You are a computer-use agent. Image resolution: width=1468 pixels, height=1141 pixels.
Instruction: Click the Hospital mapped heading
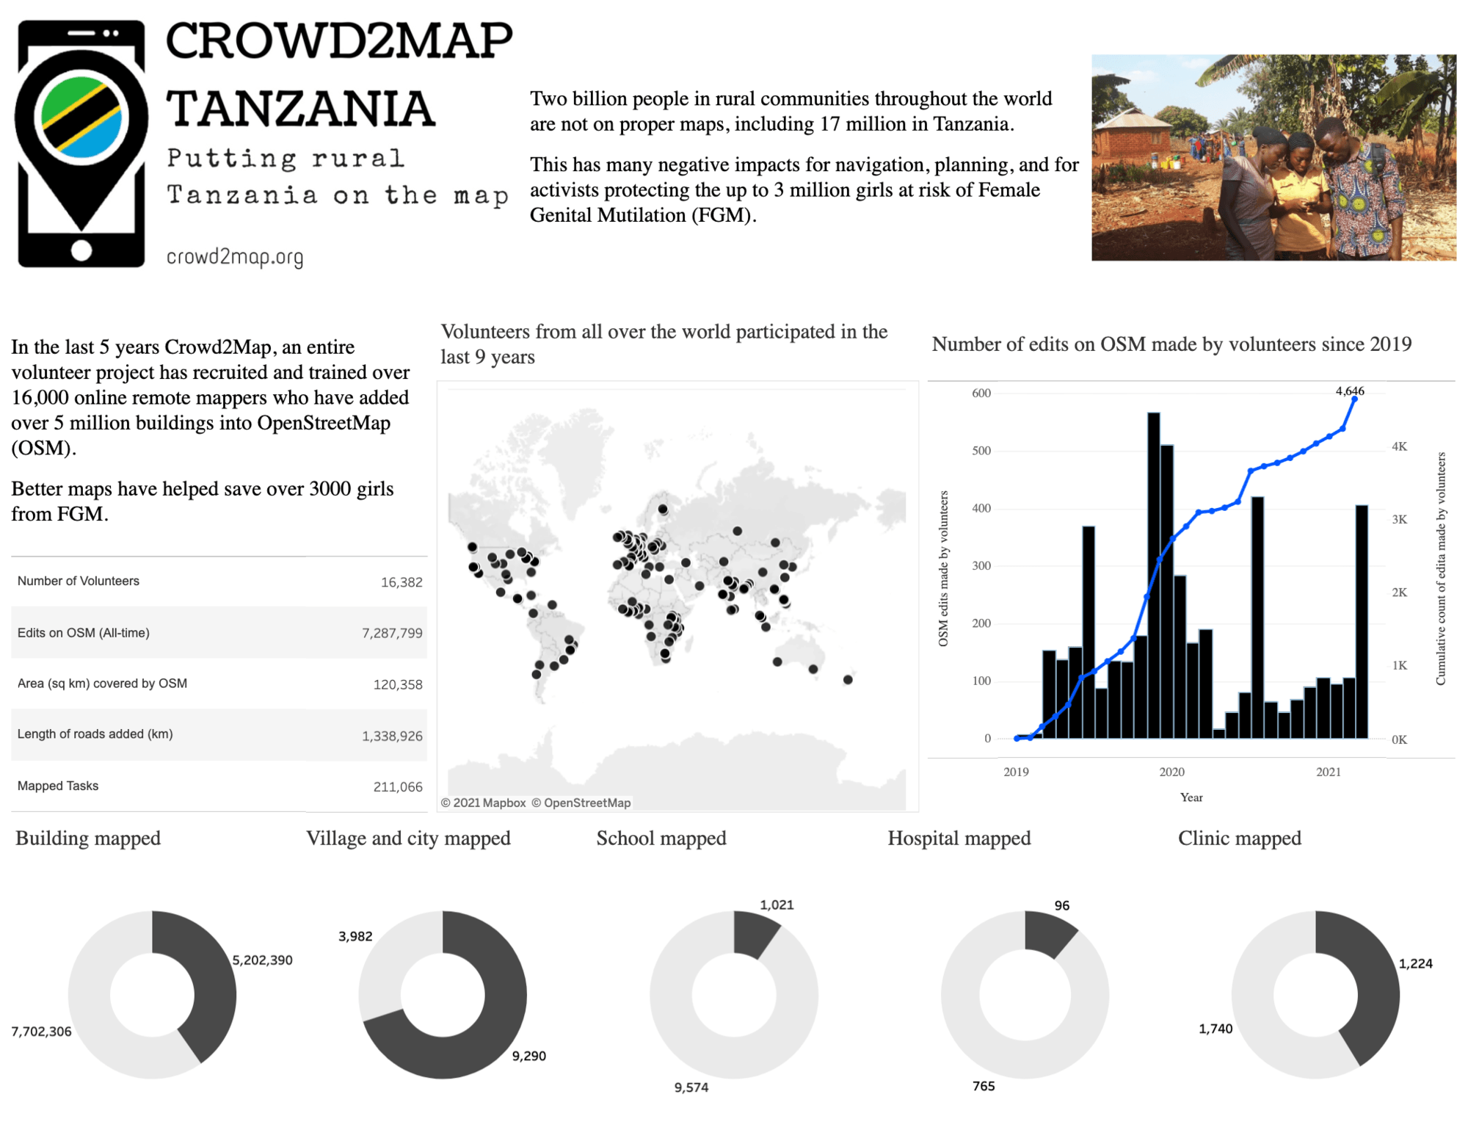(x=959, y=838)
